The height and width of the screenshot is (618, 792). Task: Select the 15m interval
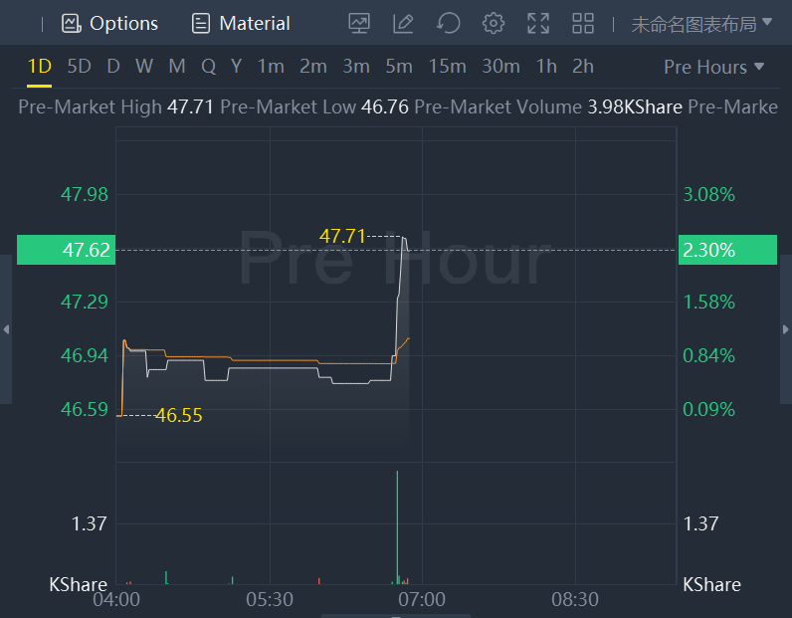447,67
